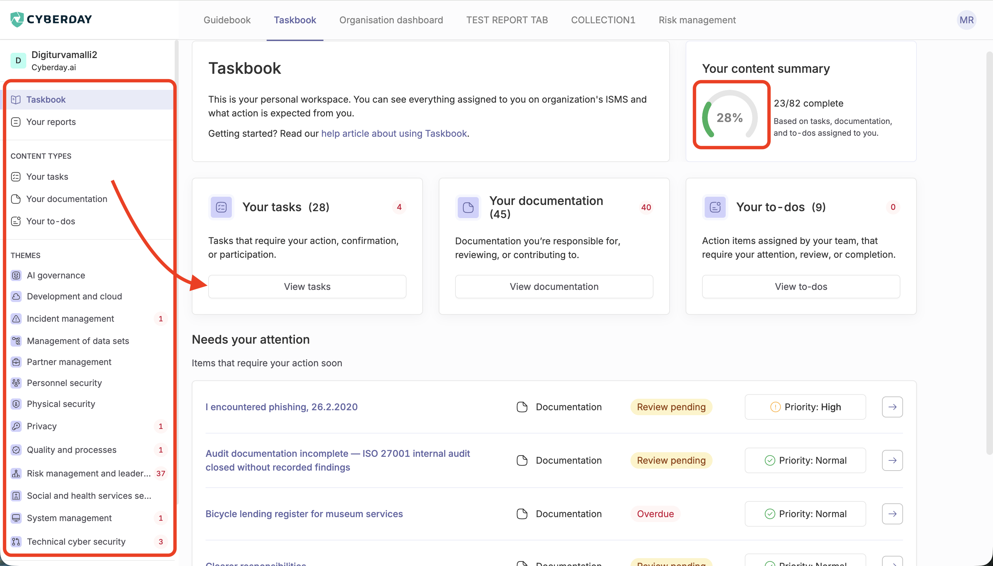Image resolution: width=993 pixels, height=566 pixels.
Task: Select the Taskbook top tab
Action: pos(295,20)
